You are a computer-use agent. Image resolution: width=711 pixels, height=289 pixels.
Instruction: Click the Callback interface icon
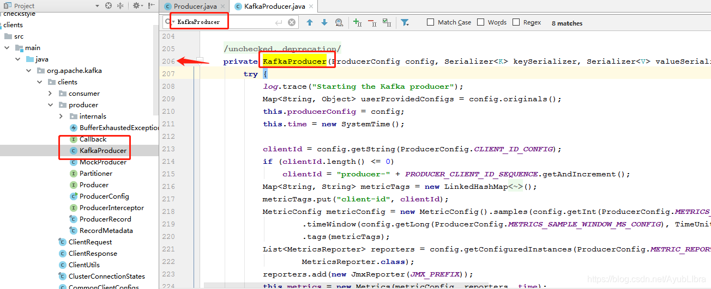point(74,139)
